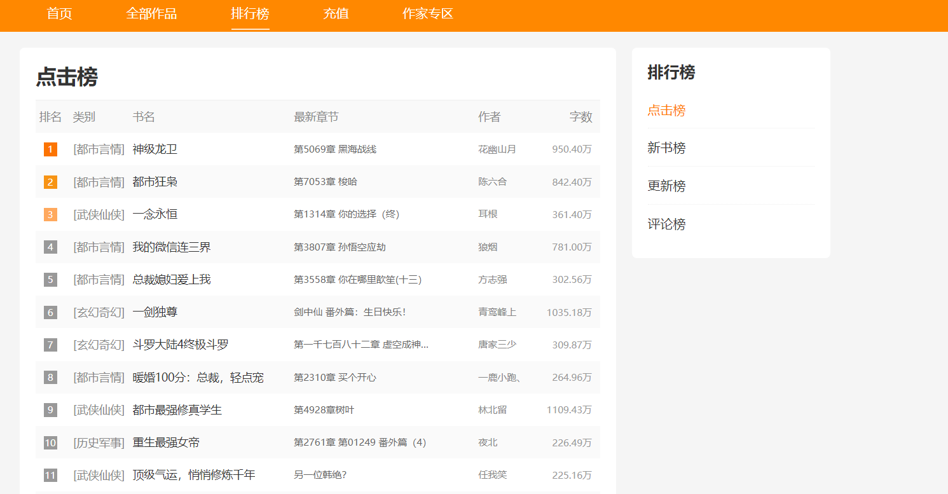Open the book 总裁媳妇爱上我
Screen dimensions: 948x494
172,279
